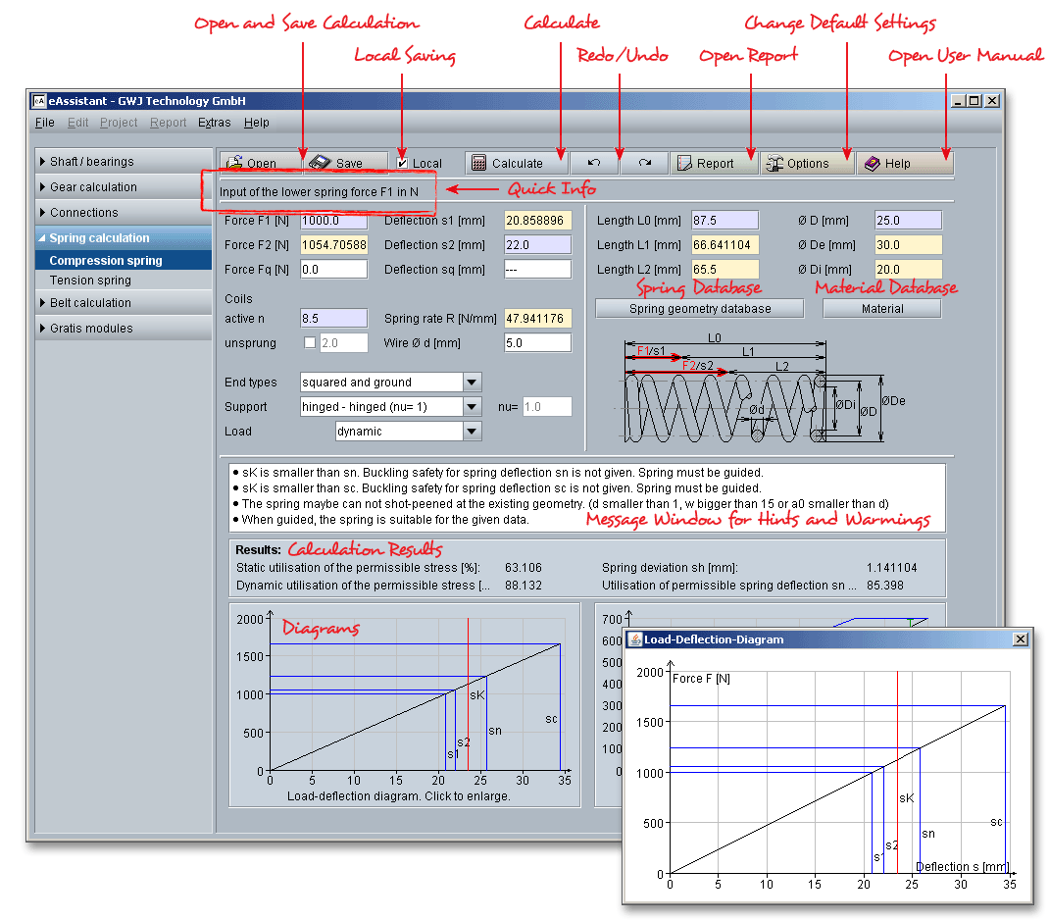Open the File menu

click(x=44, y=123)
